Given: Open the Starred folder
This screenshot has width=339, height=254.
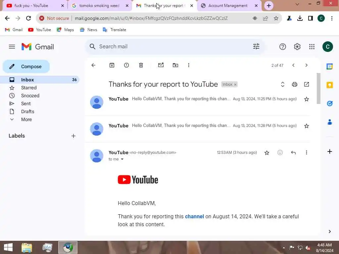Looking at the screenshot, I should point(29,88).
